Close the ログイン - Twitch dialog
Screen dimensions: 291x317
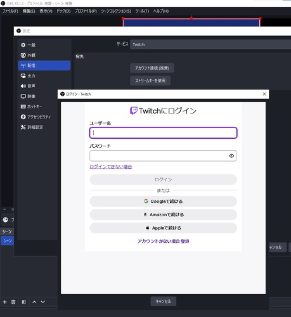point(264,94)
